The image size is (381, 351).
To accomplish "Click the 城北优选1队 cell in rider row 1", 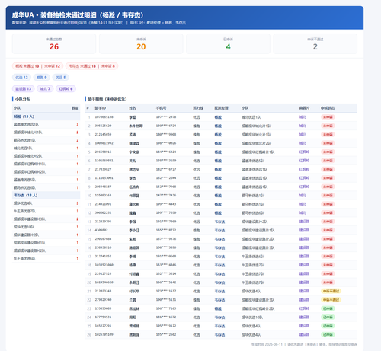I will coord(251,117).
